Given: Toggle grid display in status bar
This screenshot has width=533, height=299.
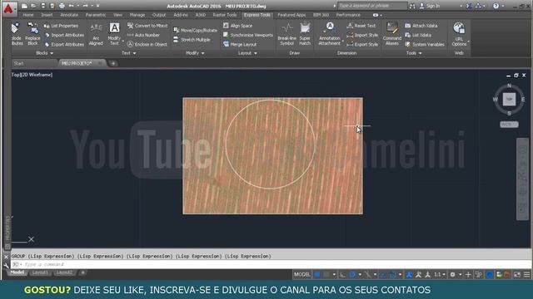Looking at the screenshot, I should 316,275.
